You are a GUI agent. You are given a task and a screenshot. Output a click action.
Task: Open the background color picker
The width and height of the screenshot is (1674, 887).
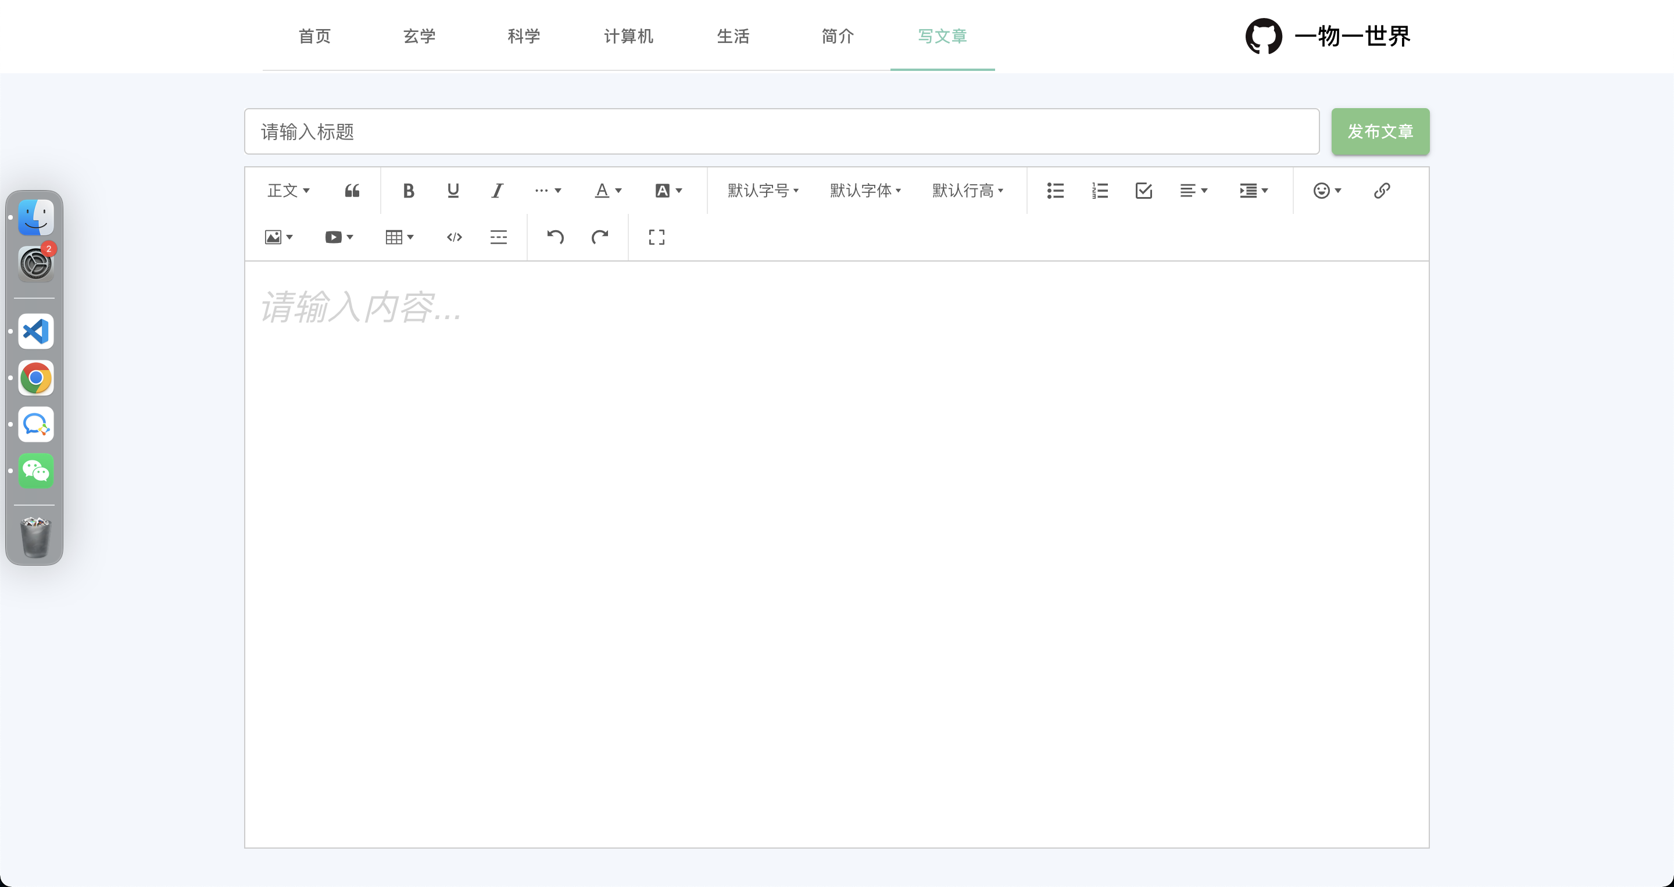(x=668, y=191)
